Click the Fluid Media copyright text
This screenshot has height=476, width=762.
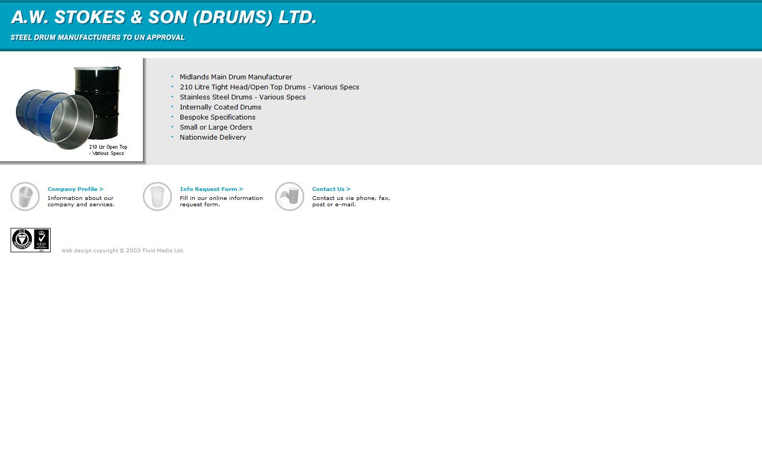(x=123, y=250)
